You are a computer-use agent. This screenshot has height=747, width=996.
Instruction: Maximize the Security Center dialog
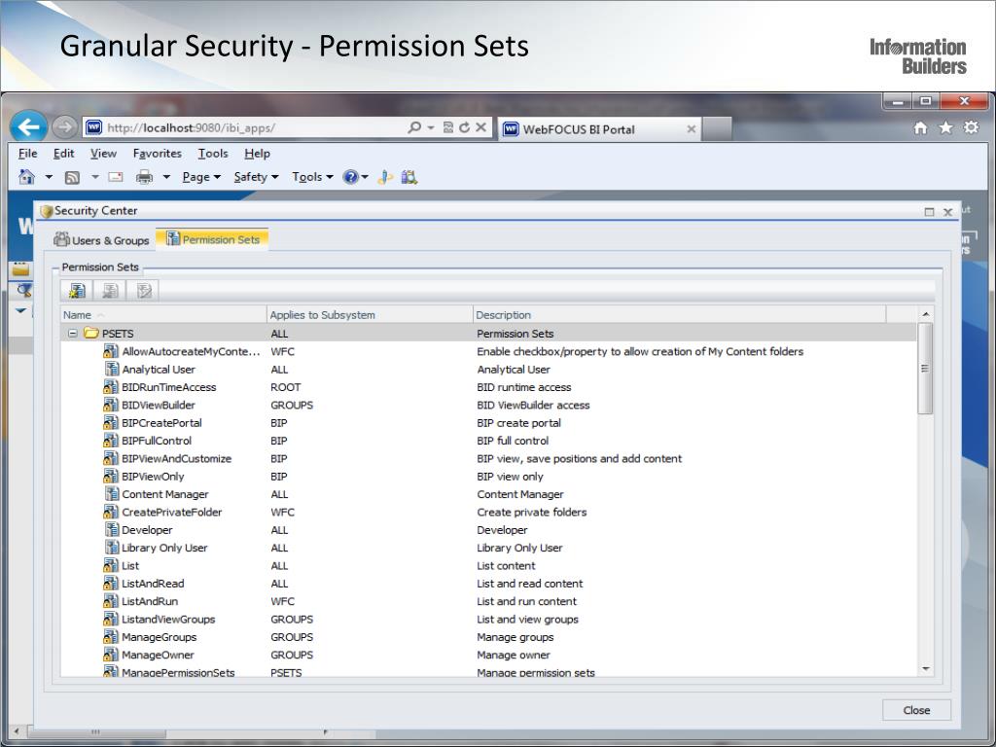pyautogui.click(x=929, y=211)
